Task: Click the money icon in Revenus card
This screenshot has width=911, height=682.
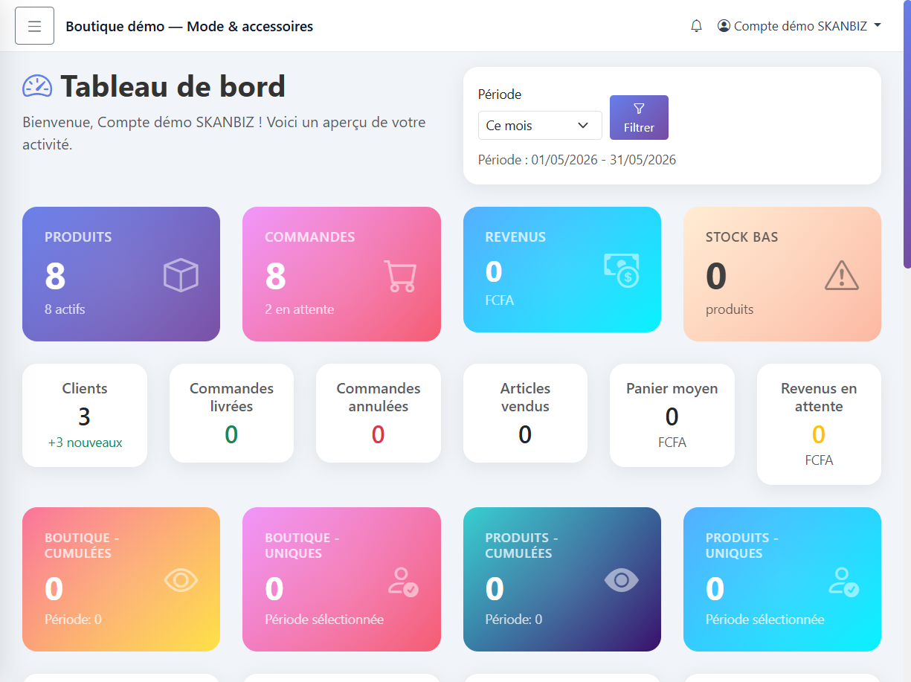Action: [x=621, y=270]
